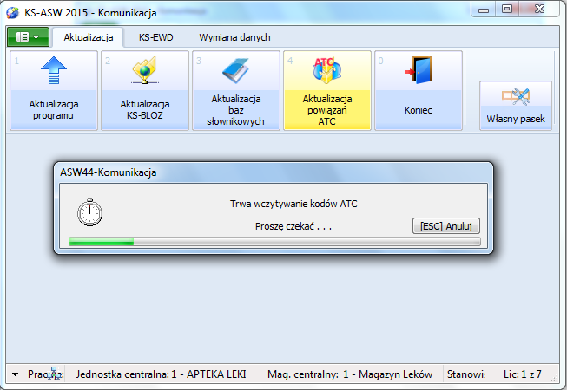Click the network icon in status bar

pyautogui.click(x=54, y=374)
